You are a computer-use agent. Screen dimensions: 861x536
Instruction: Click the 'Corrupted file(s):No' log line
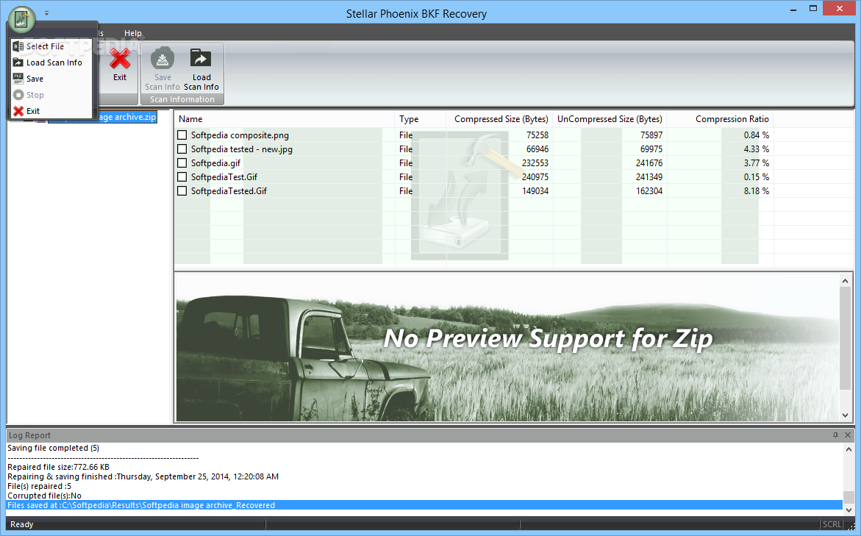[x=44, y=496]
